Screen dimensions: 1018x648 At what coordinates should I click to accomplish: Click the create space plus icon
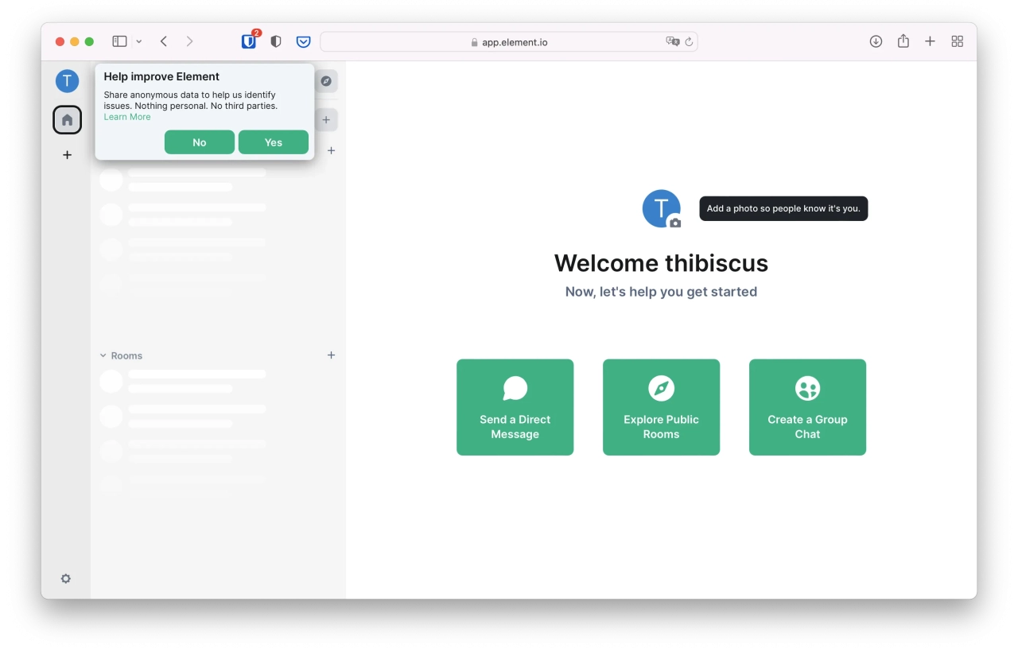click(x=67, y=155)
